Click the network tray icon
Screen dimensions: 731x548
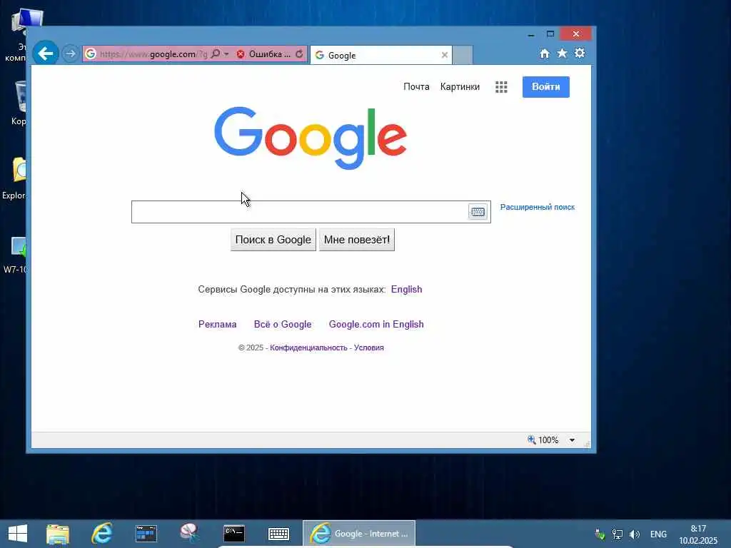tap(617, 534)
